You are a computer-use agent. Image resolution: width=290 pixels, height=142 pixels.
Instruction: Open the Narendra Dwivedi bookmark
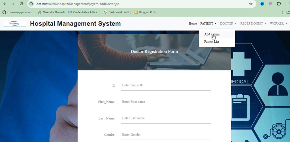click(51, 12)
